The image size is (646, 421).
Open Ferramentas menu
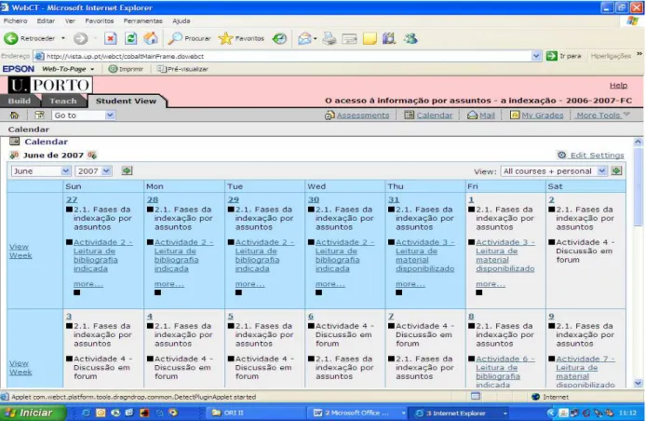point(143,20)
